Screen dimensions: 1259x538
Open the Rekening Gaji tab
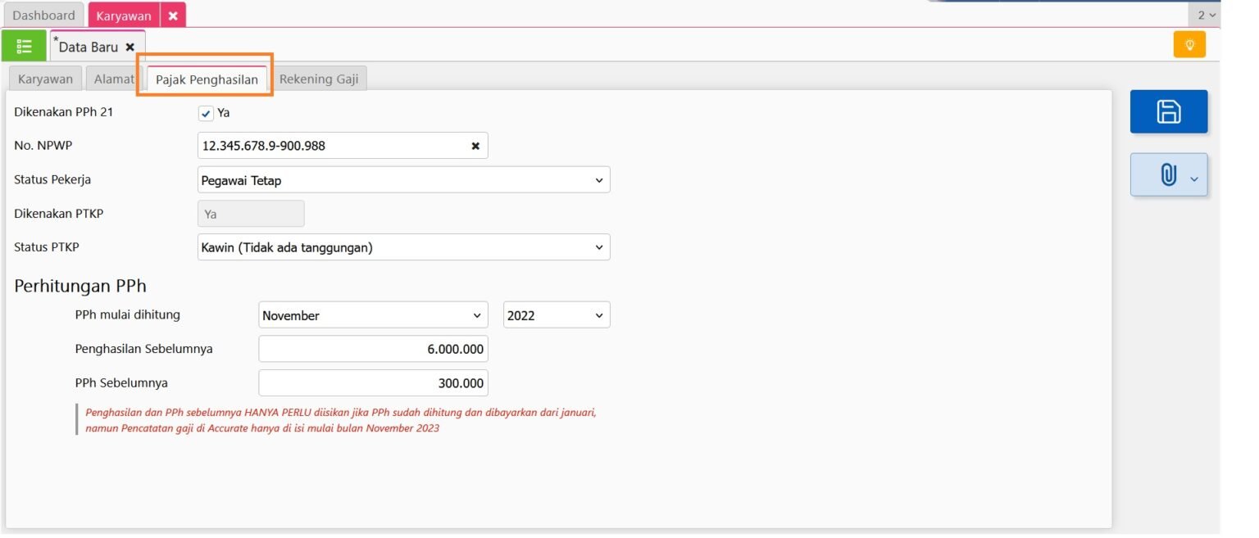319,79
